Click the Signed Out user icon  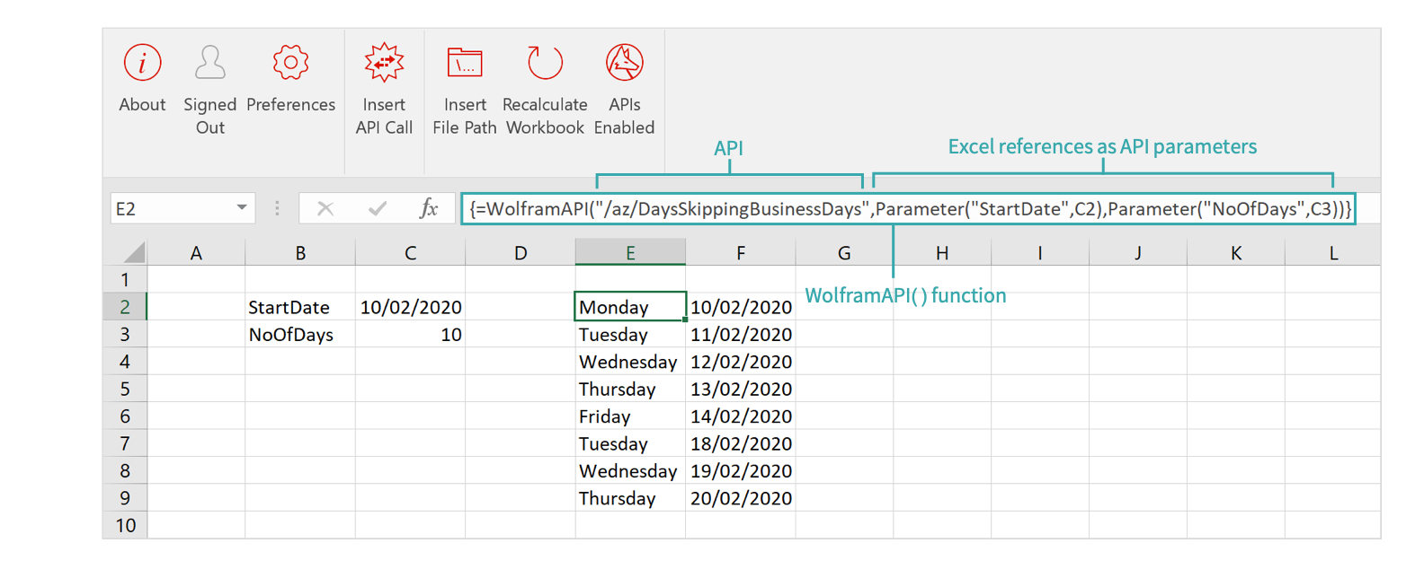[x=209, y=64]
